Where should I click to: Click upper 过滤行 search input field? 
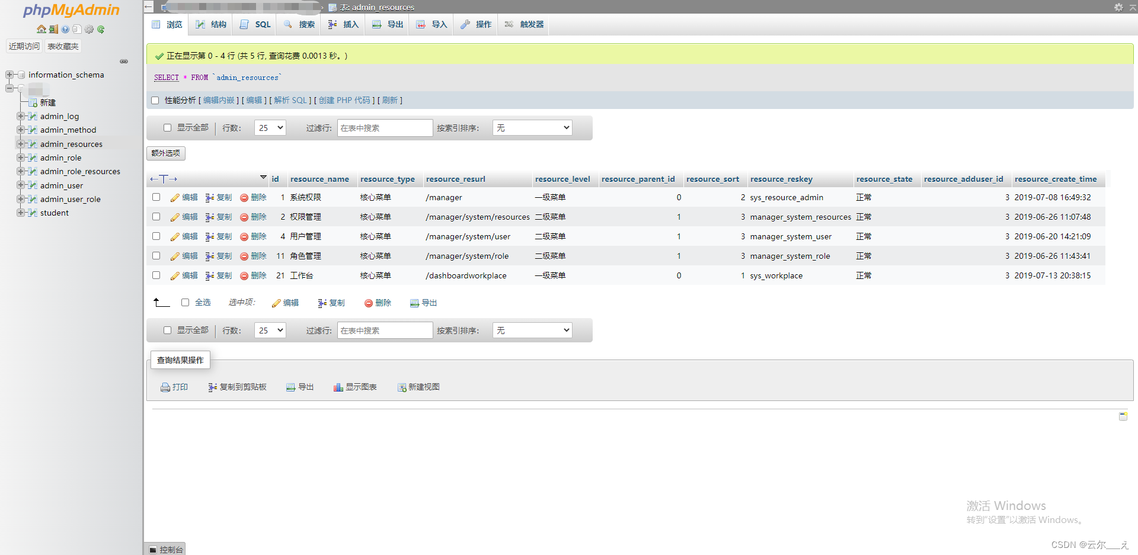point(385,128)
